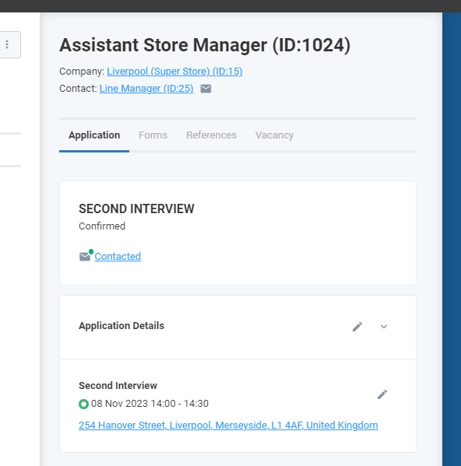Expand the Application Details chevron

click(x=384, y=327)
